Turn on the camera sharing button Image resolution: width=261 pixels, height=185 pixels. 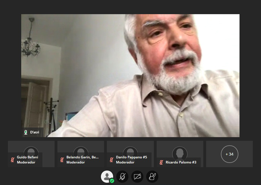[137, 177]
